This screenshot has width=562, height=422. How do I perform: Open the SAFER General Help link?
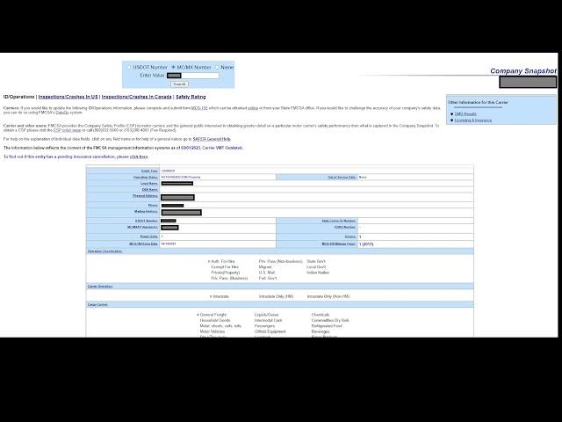click(x=212, y=139)
